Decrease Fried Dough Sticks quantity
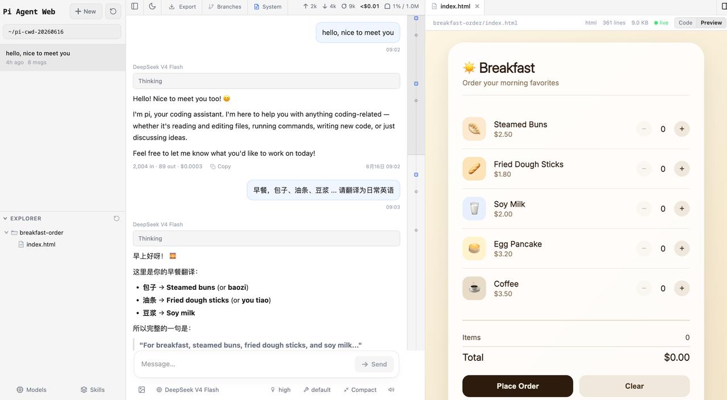This screenshot has height=400, width=727. coord(644,169)
